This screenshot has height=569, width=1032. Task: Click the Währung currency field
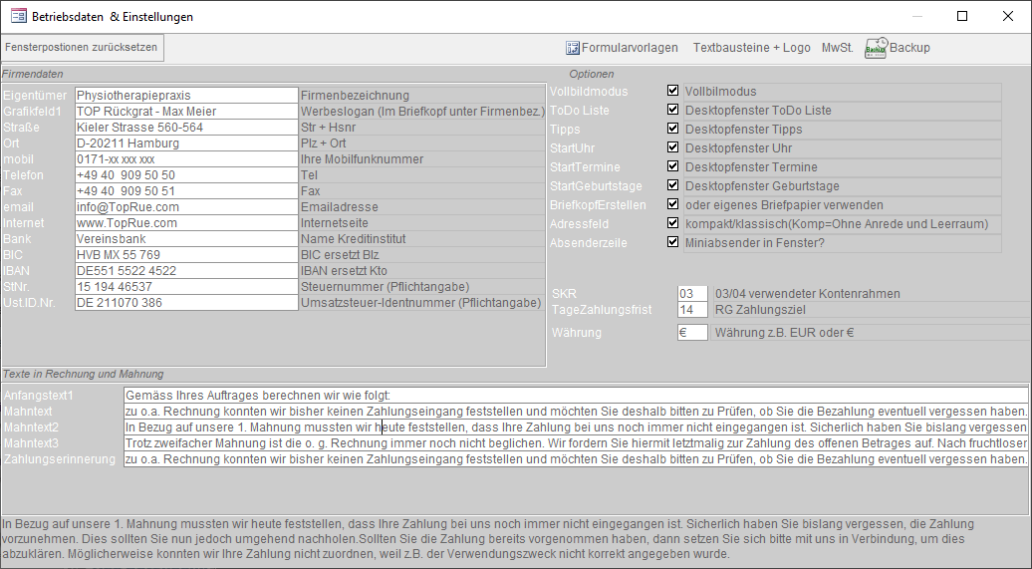(x=691, y=333)
